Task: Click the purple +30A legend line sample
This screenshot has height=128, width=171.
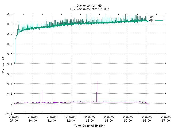Action: [159, 17]
